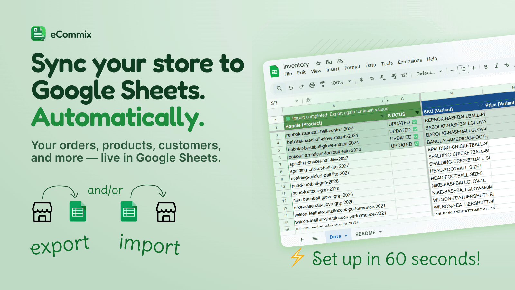This screenshot has height=290, width=515.
Task: Increase decimal places
Action: click(393, 76)
